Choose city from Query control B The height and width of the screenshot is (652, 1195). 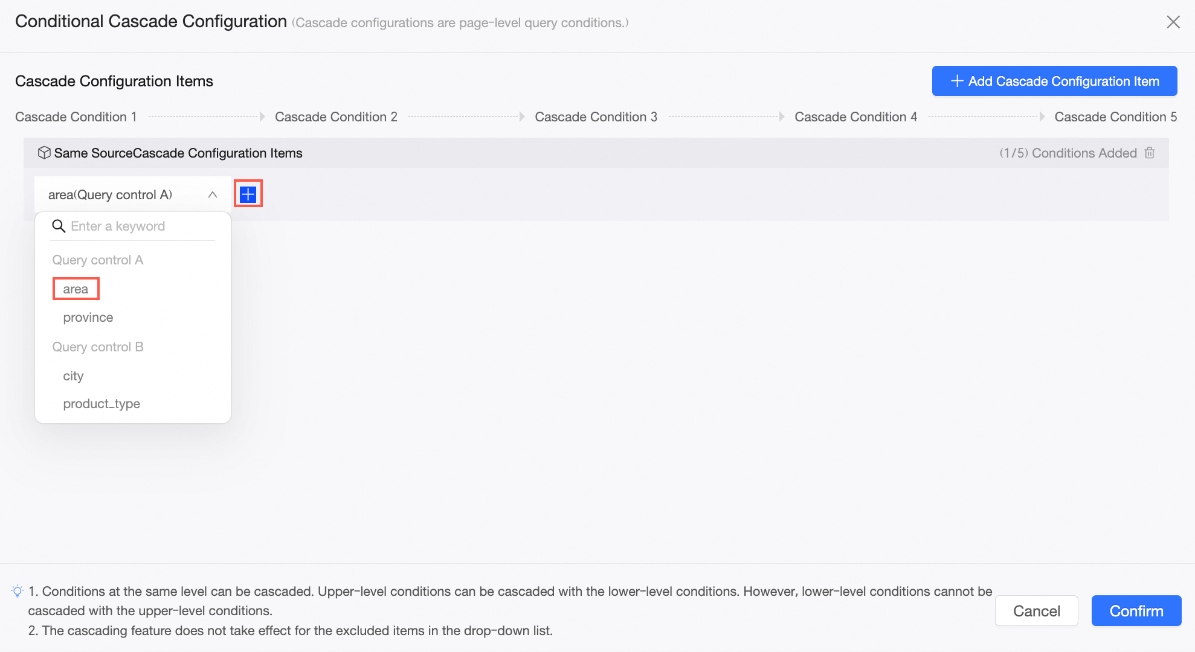point(73,376)
